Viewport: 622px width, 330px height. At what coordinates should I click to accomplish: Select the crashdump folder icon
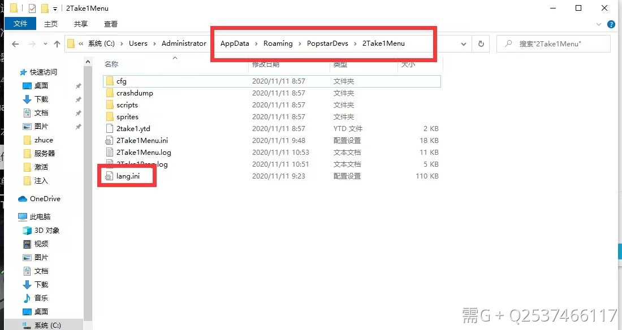click(110, 93)
